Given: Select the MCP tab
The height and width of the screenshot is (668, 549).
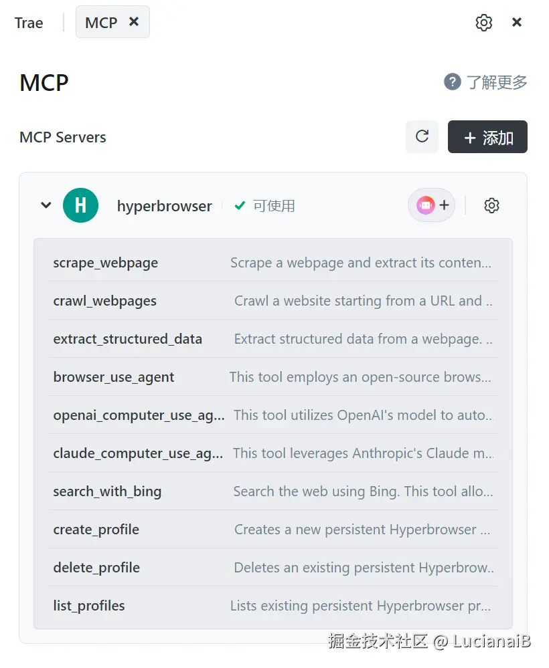Looking at the screenshot, I should (101, 23).
